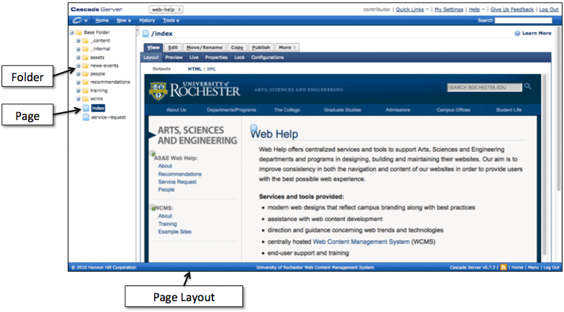Select the Preview sub-tab

coord(174,58)
